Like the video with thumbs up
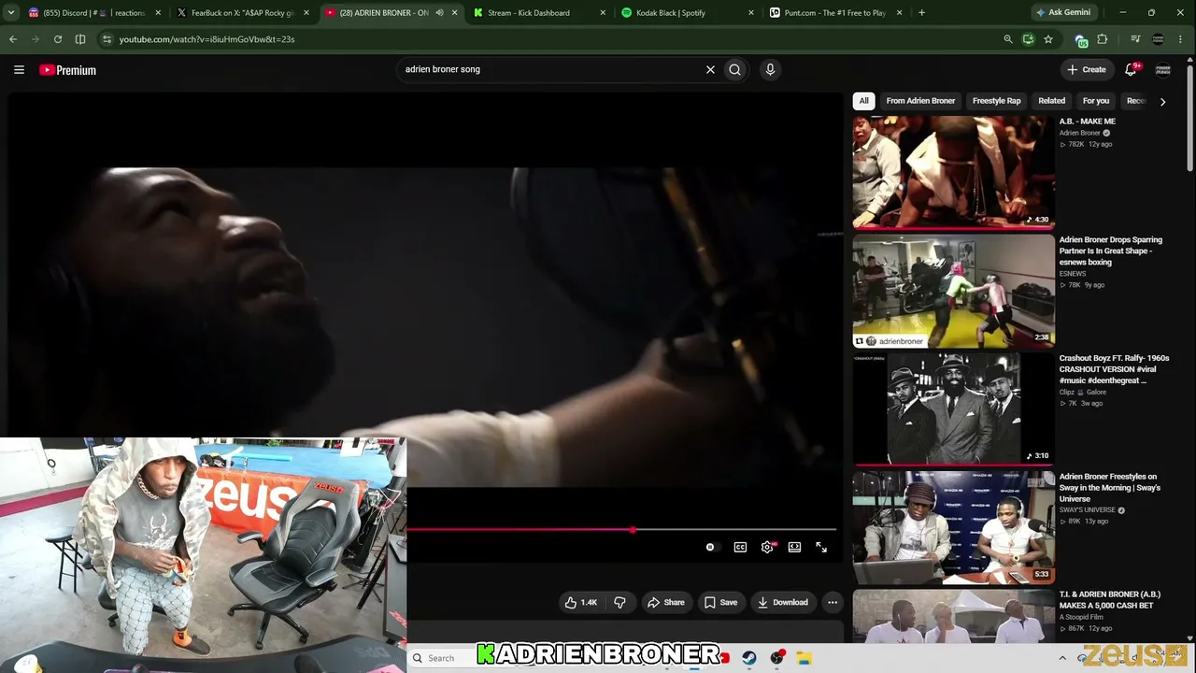 click(581, 603)
